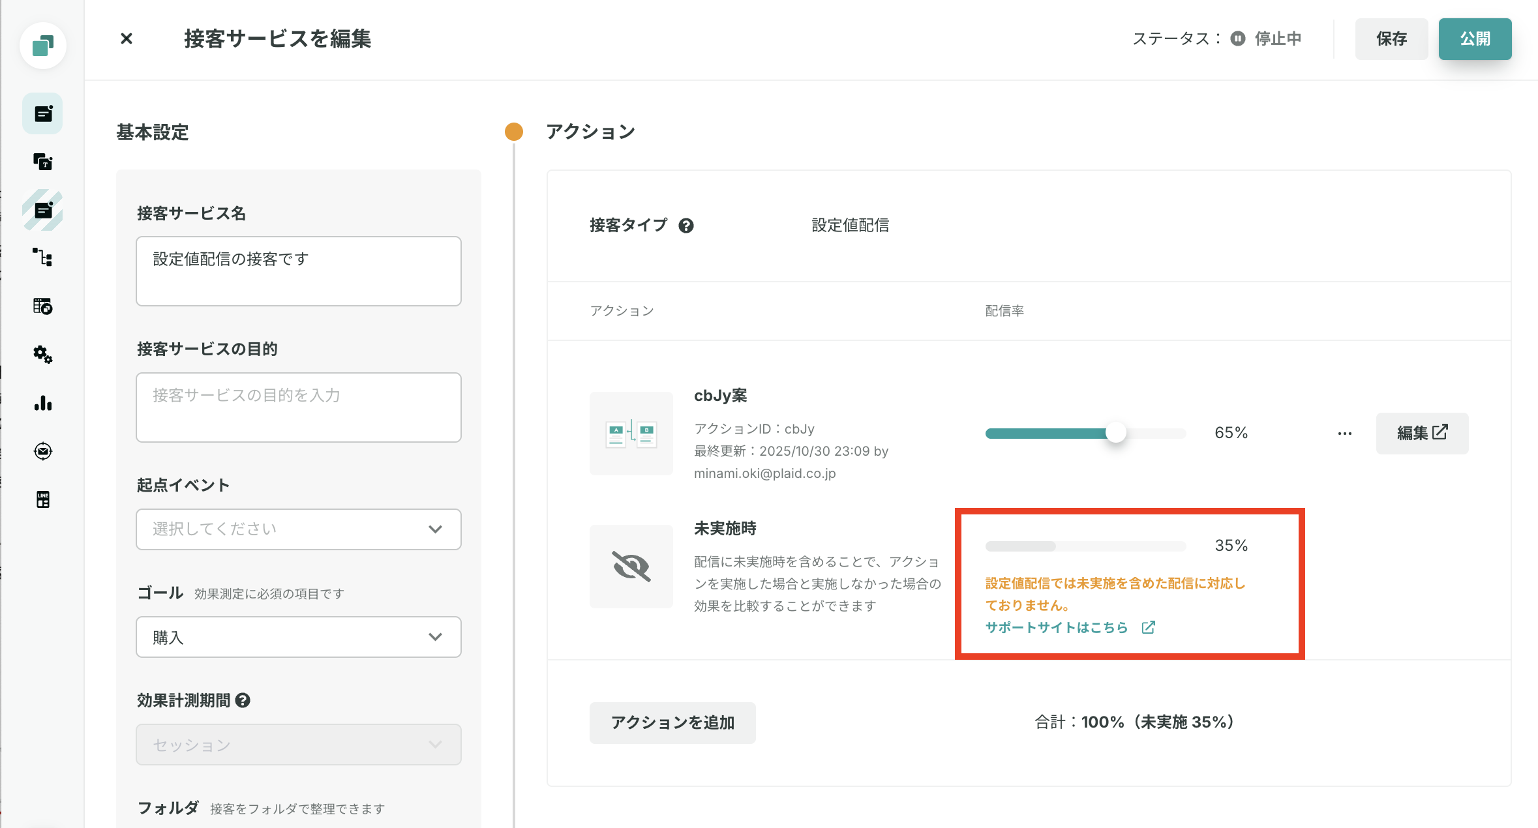This screenshot has height=828, width=1538.
Task: Open the tree hierarchy icon in the sidebar
Action: pyautogui.click(x=42, y=258)
